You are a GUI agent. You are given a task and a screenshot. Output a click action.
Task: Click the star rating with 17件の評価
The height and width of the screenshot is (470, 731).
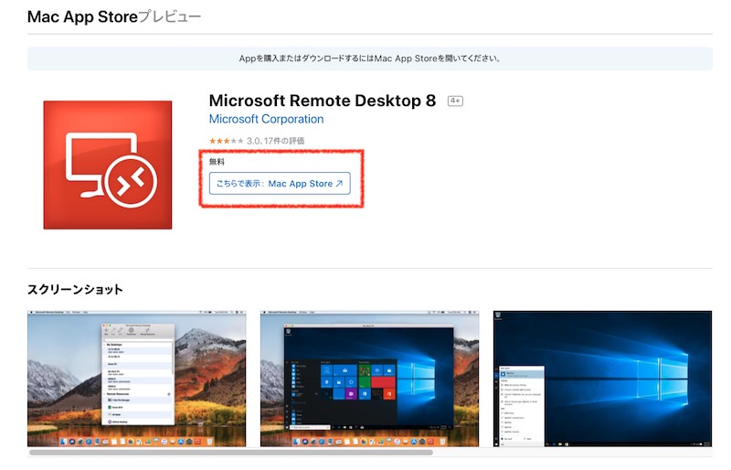(257, 141)
